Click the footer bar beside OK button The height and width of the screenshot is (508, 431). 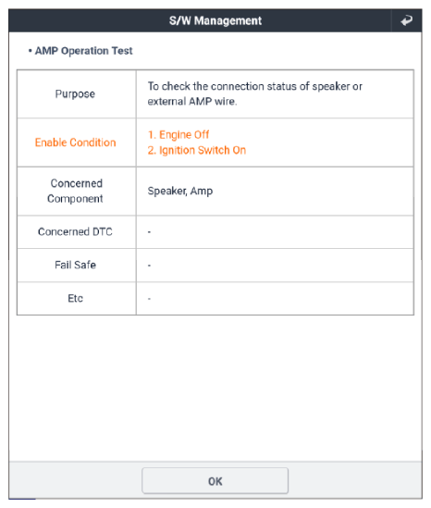(354, 481)
